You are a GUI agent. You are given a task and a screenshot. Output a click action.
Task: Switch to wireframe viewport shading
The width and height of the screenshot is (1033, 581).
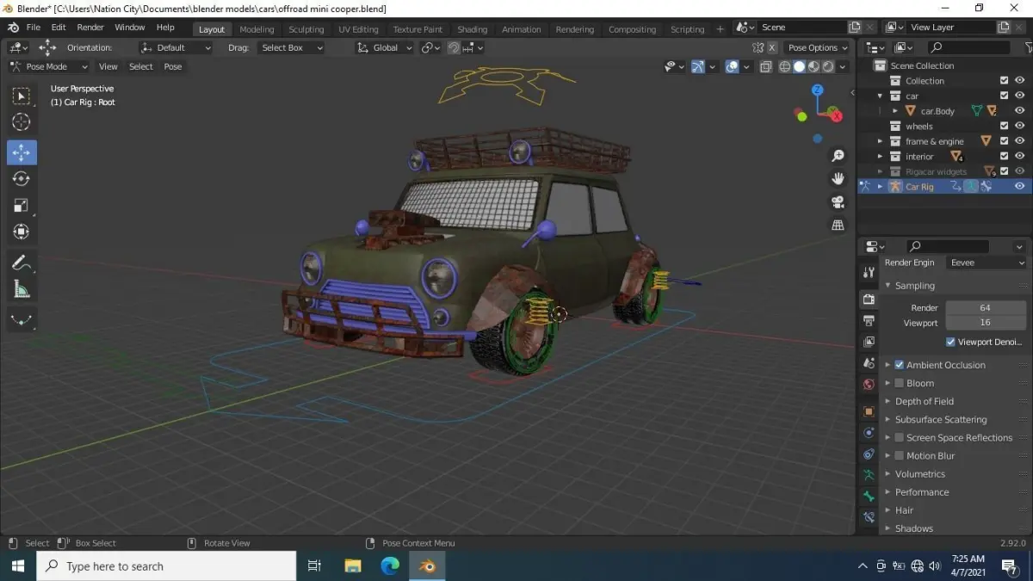click(785, 66)
